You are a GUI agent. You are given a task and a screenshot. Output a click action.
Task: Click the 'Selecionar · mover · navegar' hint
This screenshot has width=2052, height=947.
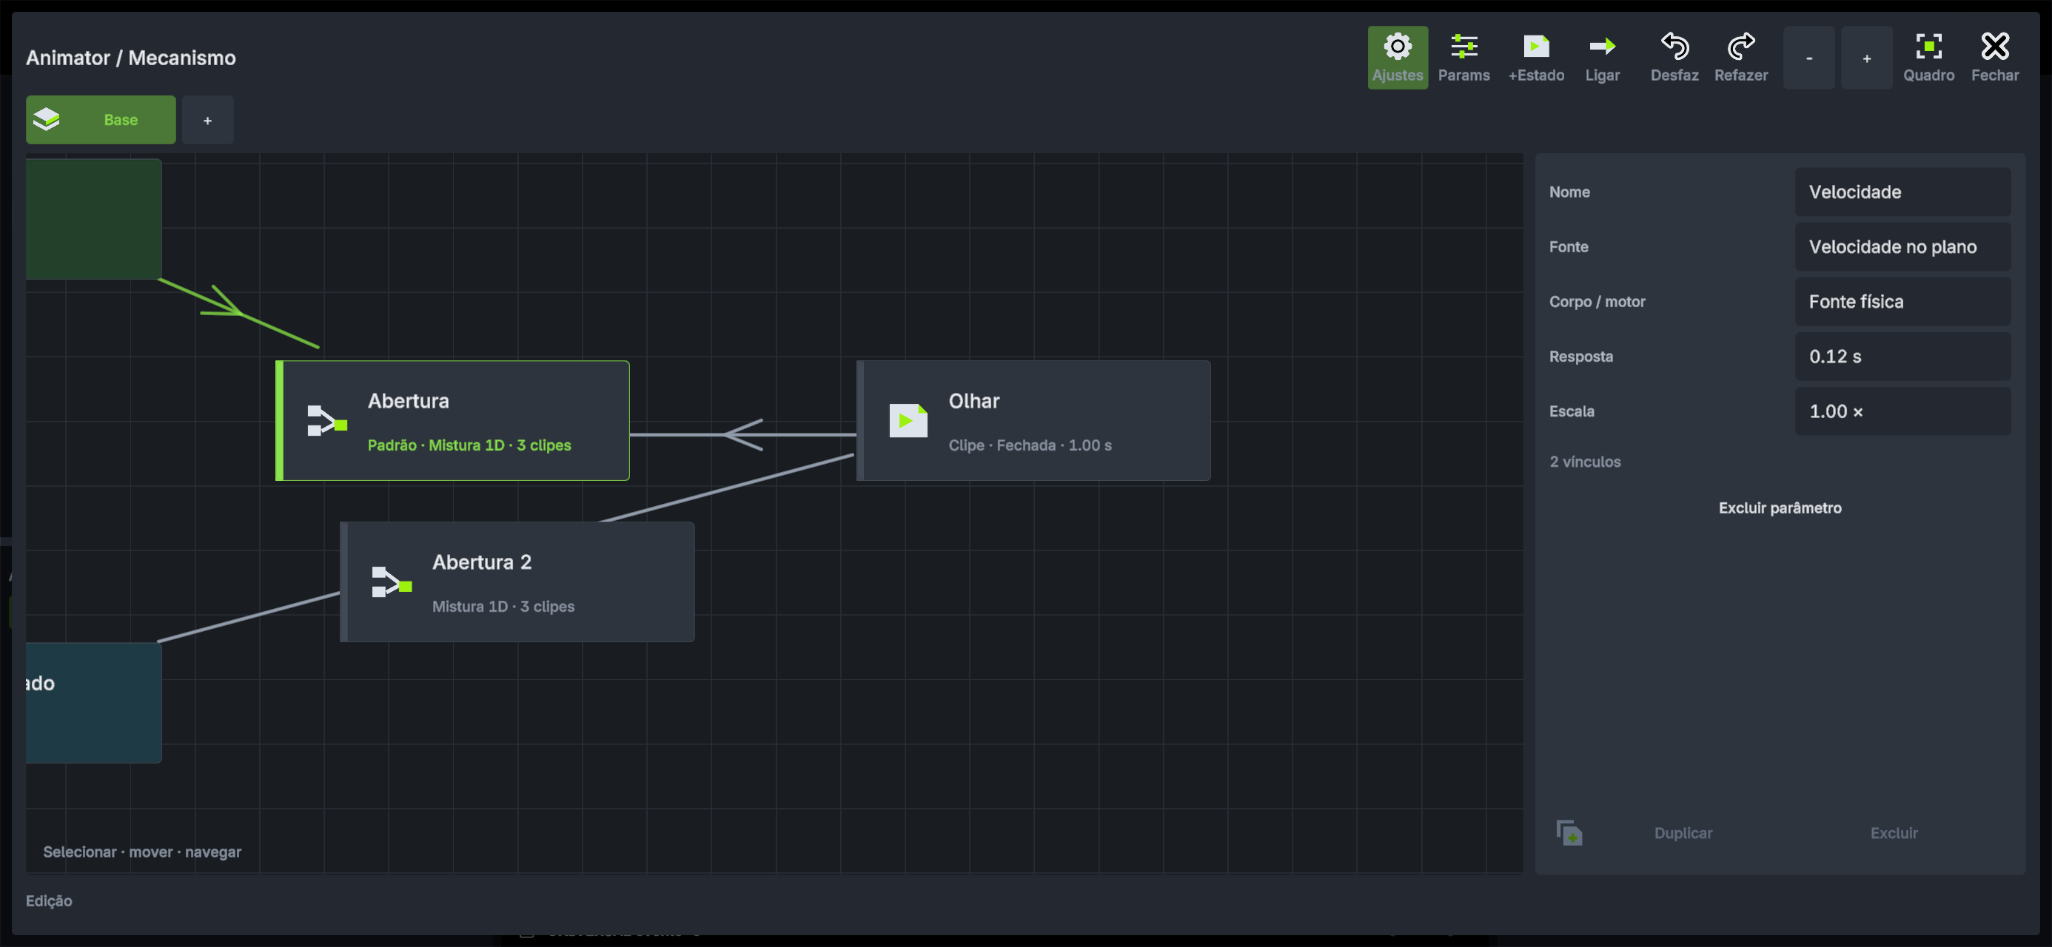(x=142, y=852)
